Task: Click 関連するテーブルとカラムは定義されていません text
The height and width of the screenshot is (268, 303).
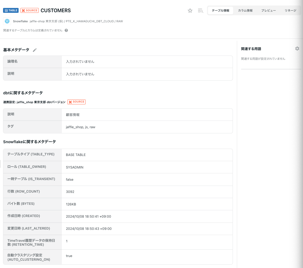Action: click(x=33, y=31)
